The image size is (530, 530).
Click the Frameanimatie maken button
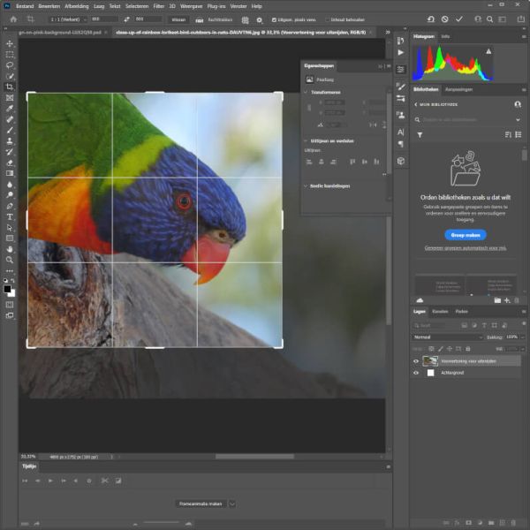click(201, 503)
